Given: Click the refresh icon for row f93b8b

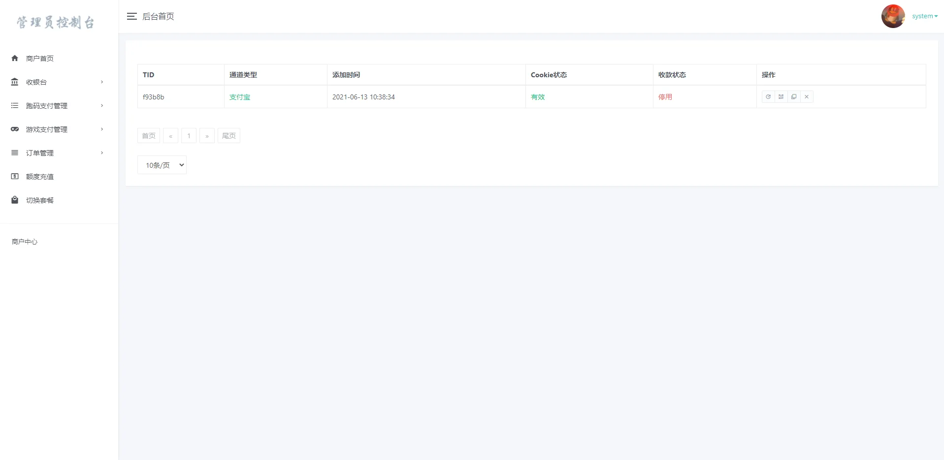Looking at the screenshot, I should pyautogui.click(x=768, y=97).
